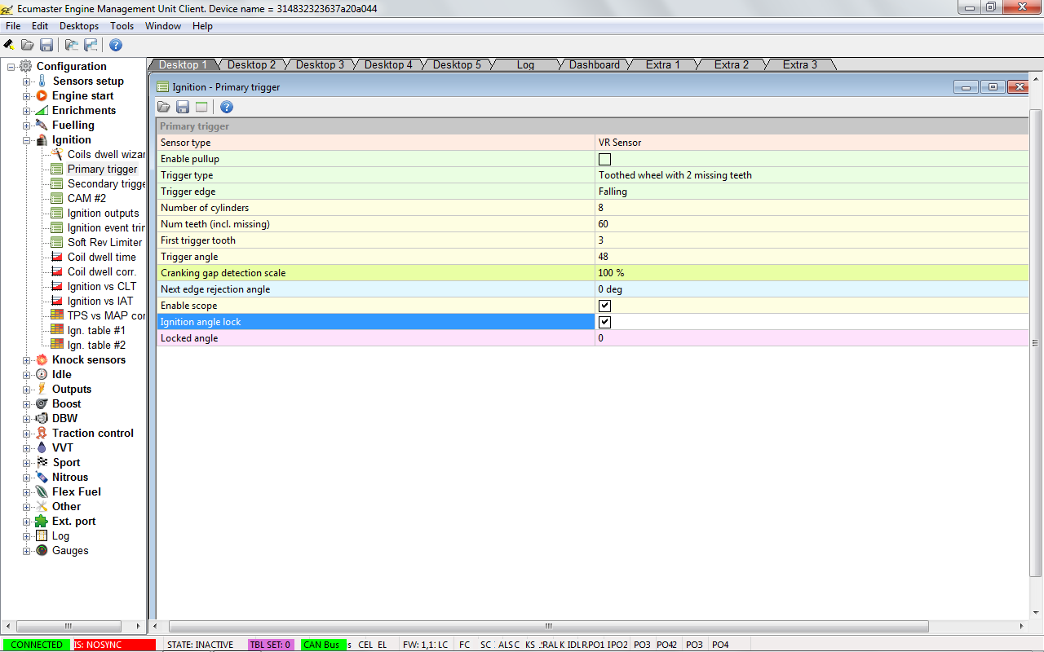
Task: Click the help icon in the Primary trigger panel
Action: pyautogui.click(x=227, y=107)
